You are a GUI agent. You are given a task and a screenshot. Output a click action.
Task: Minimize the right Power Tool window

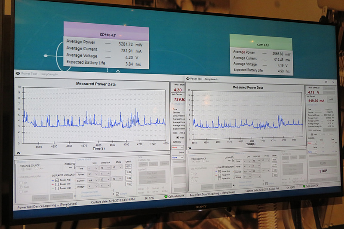[x=319, y=82]
